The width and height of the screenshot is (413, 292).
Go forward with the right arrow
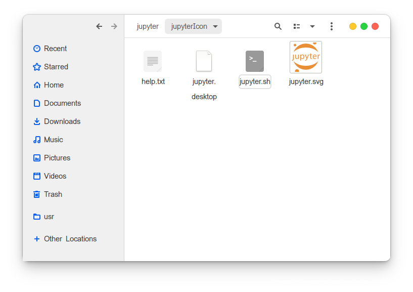coord(114,26)
